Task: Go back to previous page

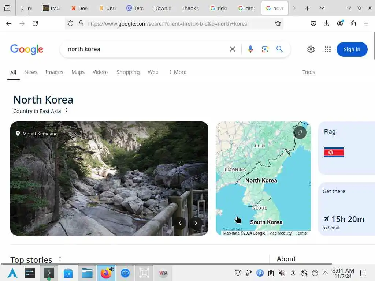Action: click(9, 23)
